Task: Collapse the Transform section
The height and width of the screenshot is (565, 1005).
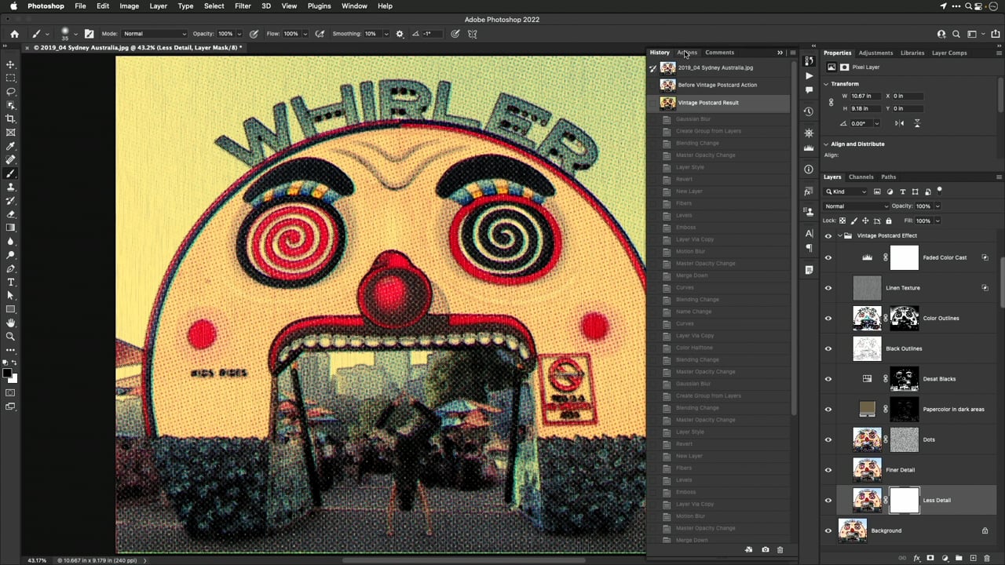Action: [x=826, y=84]
